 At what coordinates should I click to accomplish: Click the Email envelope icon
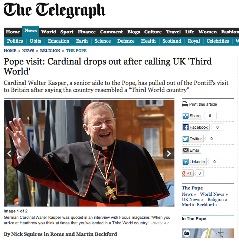tap(186, 150)
